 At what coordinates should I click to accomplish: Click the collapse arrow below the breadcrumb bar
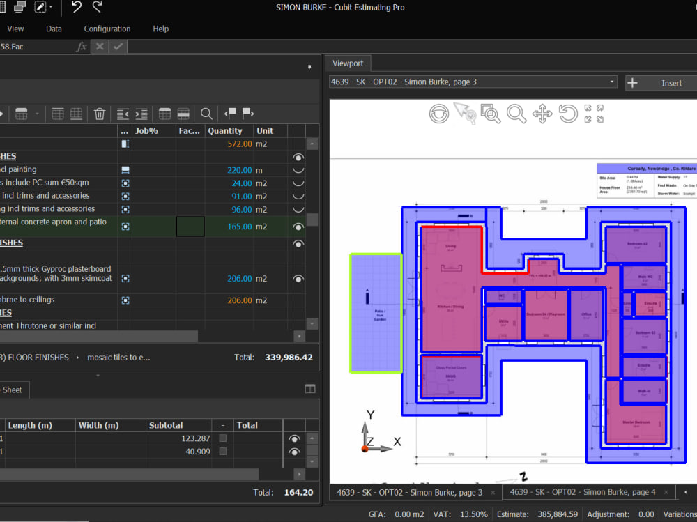pos(98,376)
